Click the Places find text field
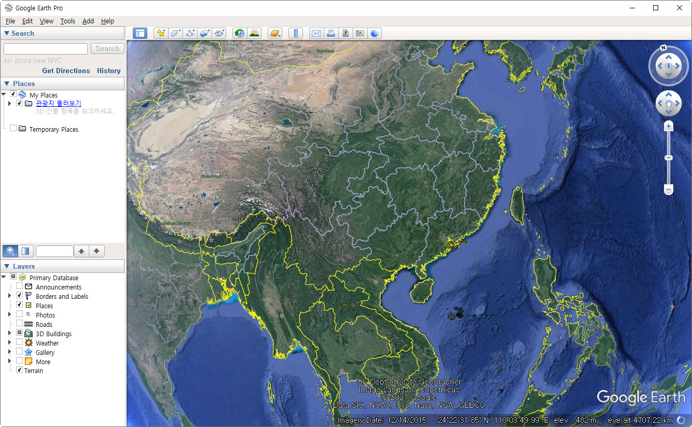This screenshot has height=427, width=692. 54,251
